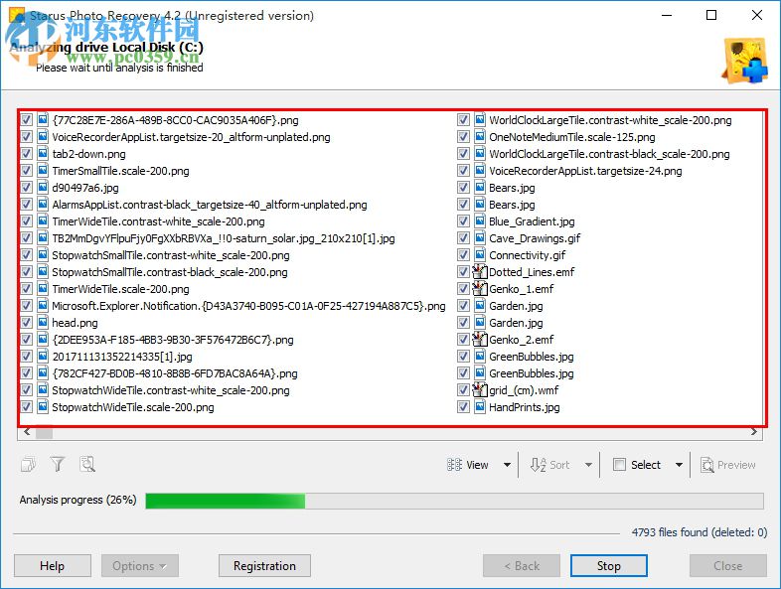781x589 pixels.
Task: Click the copy files toolbar icon
Action: tap(29, 465)
